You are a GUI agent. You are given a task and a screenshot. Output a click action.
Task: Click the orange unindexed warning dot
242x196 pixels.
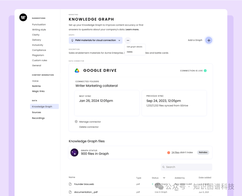coord(169,153)
